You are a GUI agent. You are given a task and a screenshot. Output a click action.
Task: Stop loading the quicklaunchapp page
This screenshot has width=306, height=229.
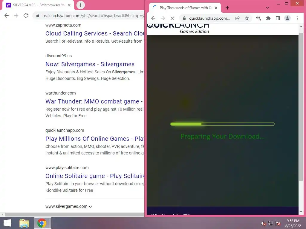172,18
